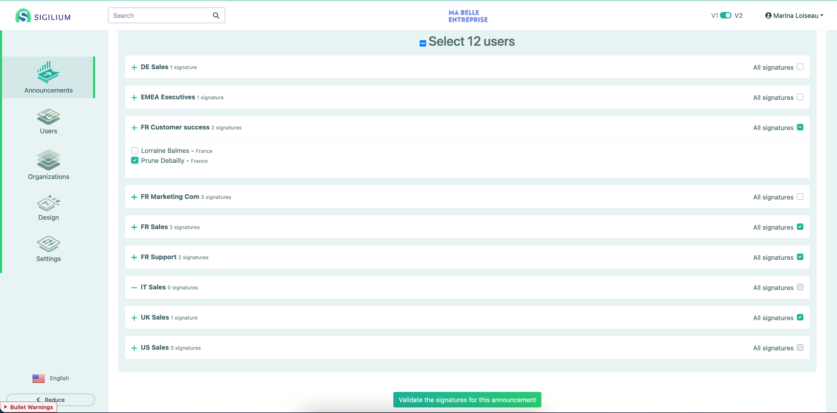Toggle the V1/V2 version switch
The height and width of the screenshot is (413, 837).
[725, 15]
